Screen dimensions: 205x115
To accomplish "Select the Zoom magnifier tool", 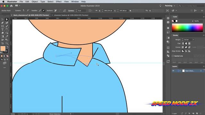I will click(x=7, y=43).
